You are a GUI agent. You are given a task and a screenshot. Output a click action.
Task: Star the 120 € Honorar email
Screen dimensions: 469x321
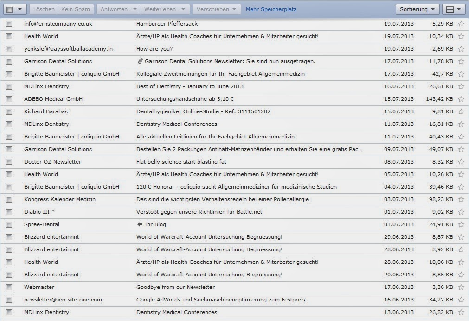pyautogui.click(x=461, y=187)
